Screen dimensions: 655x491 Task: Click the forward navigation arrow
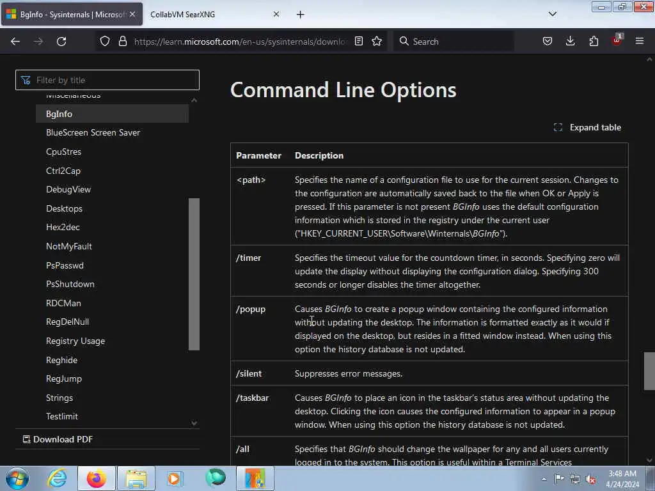click(38, 42)
